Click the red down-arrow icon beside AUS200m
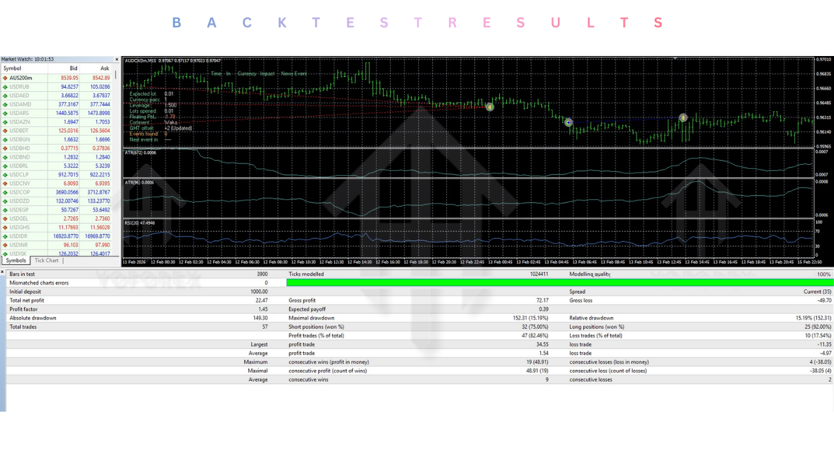Viewport: 834px width, 469px height. [5, 77]
